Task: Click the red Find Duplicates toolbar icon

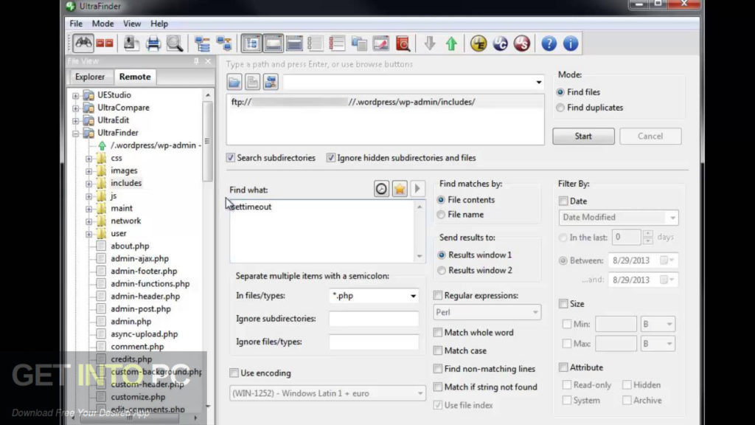Action: (x=105, y=44)
